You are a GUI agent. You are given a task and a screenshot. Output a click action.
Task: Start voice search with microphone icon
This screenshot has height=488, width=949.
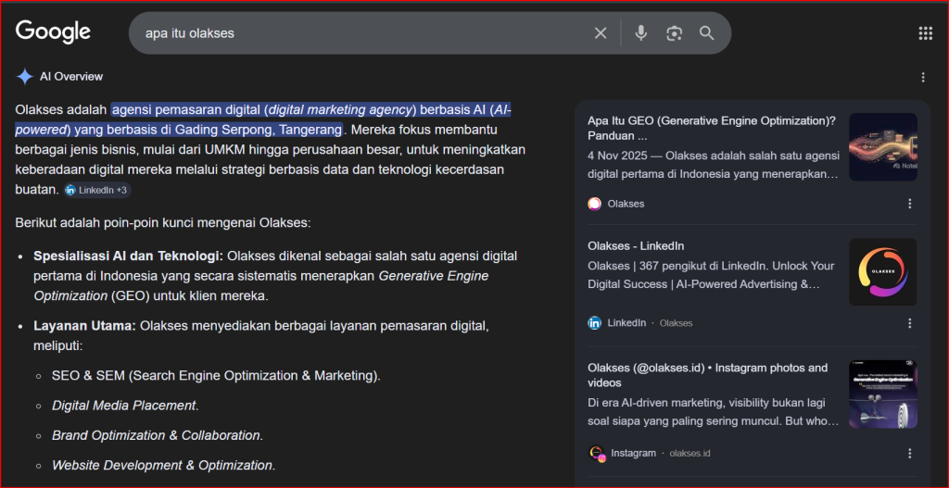640,33
